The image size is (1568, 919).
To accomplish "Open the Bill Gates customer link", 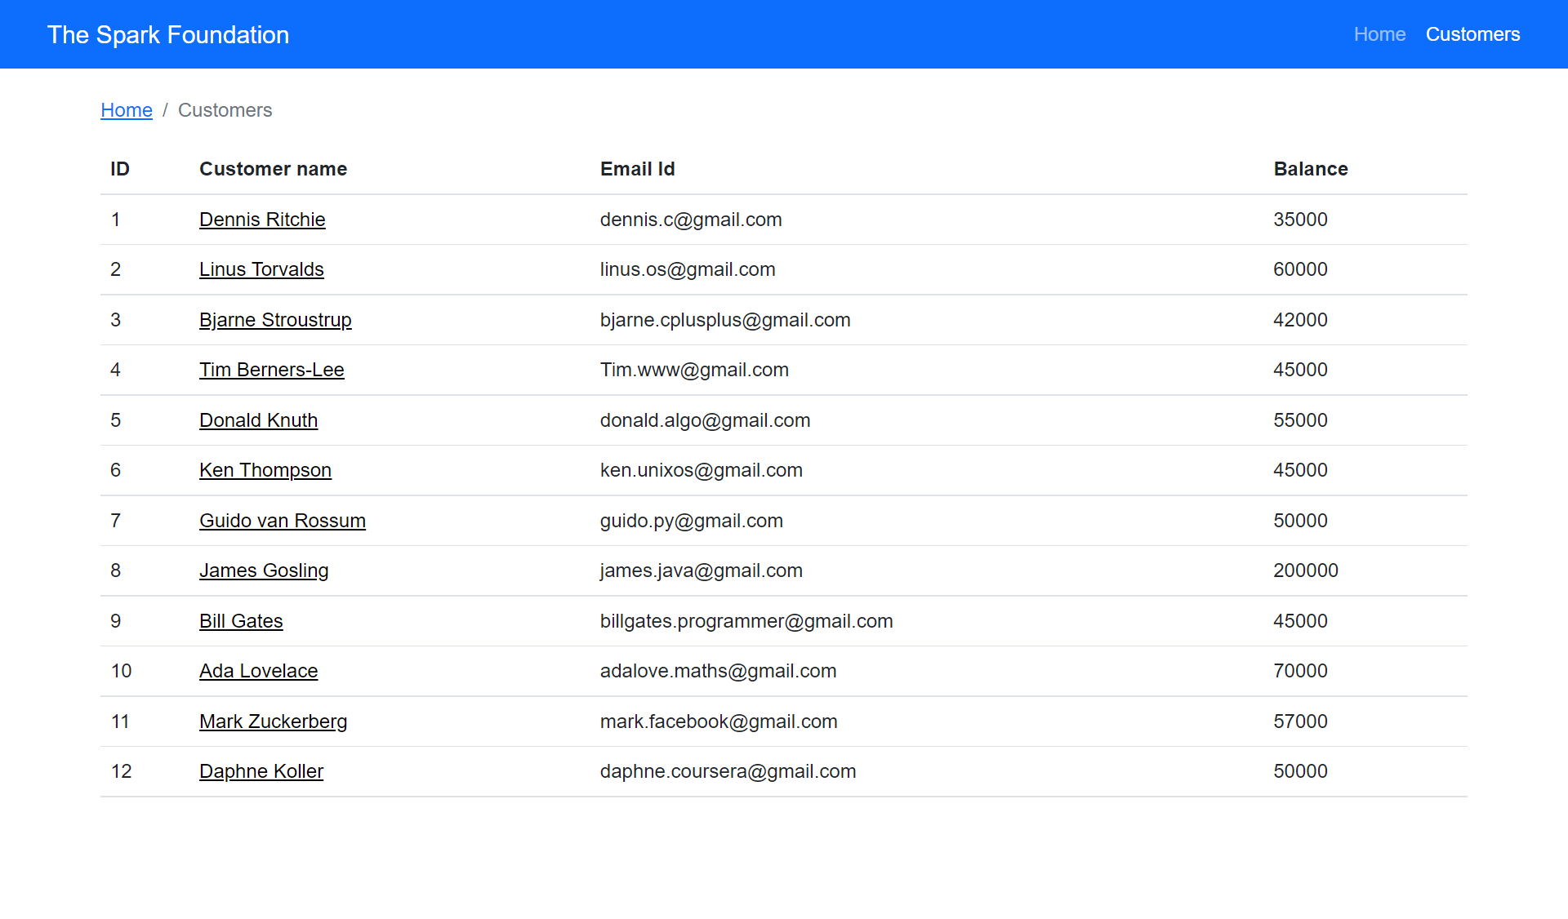I will (241, 621).
